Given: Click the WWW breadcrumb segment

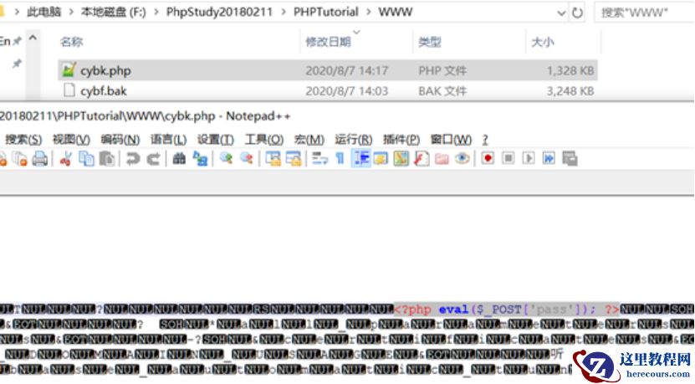Looking at the screenshot, I should pyautogui.click(x=396, y=12).
